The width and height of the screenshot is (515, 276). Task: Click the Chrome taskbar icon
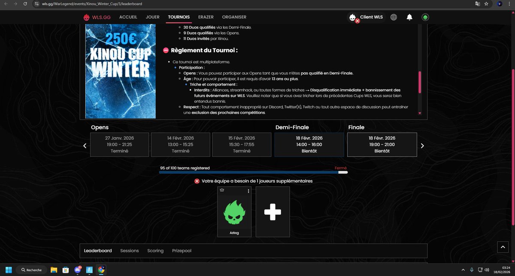[101, 270]
